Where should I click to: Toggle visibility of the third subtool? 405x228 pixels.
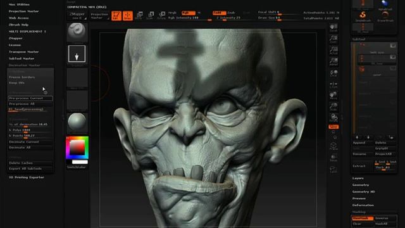click(x=392, y=68)
